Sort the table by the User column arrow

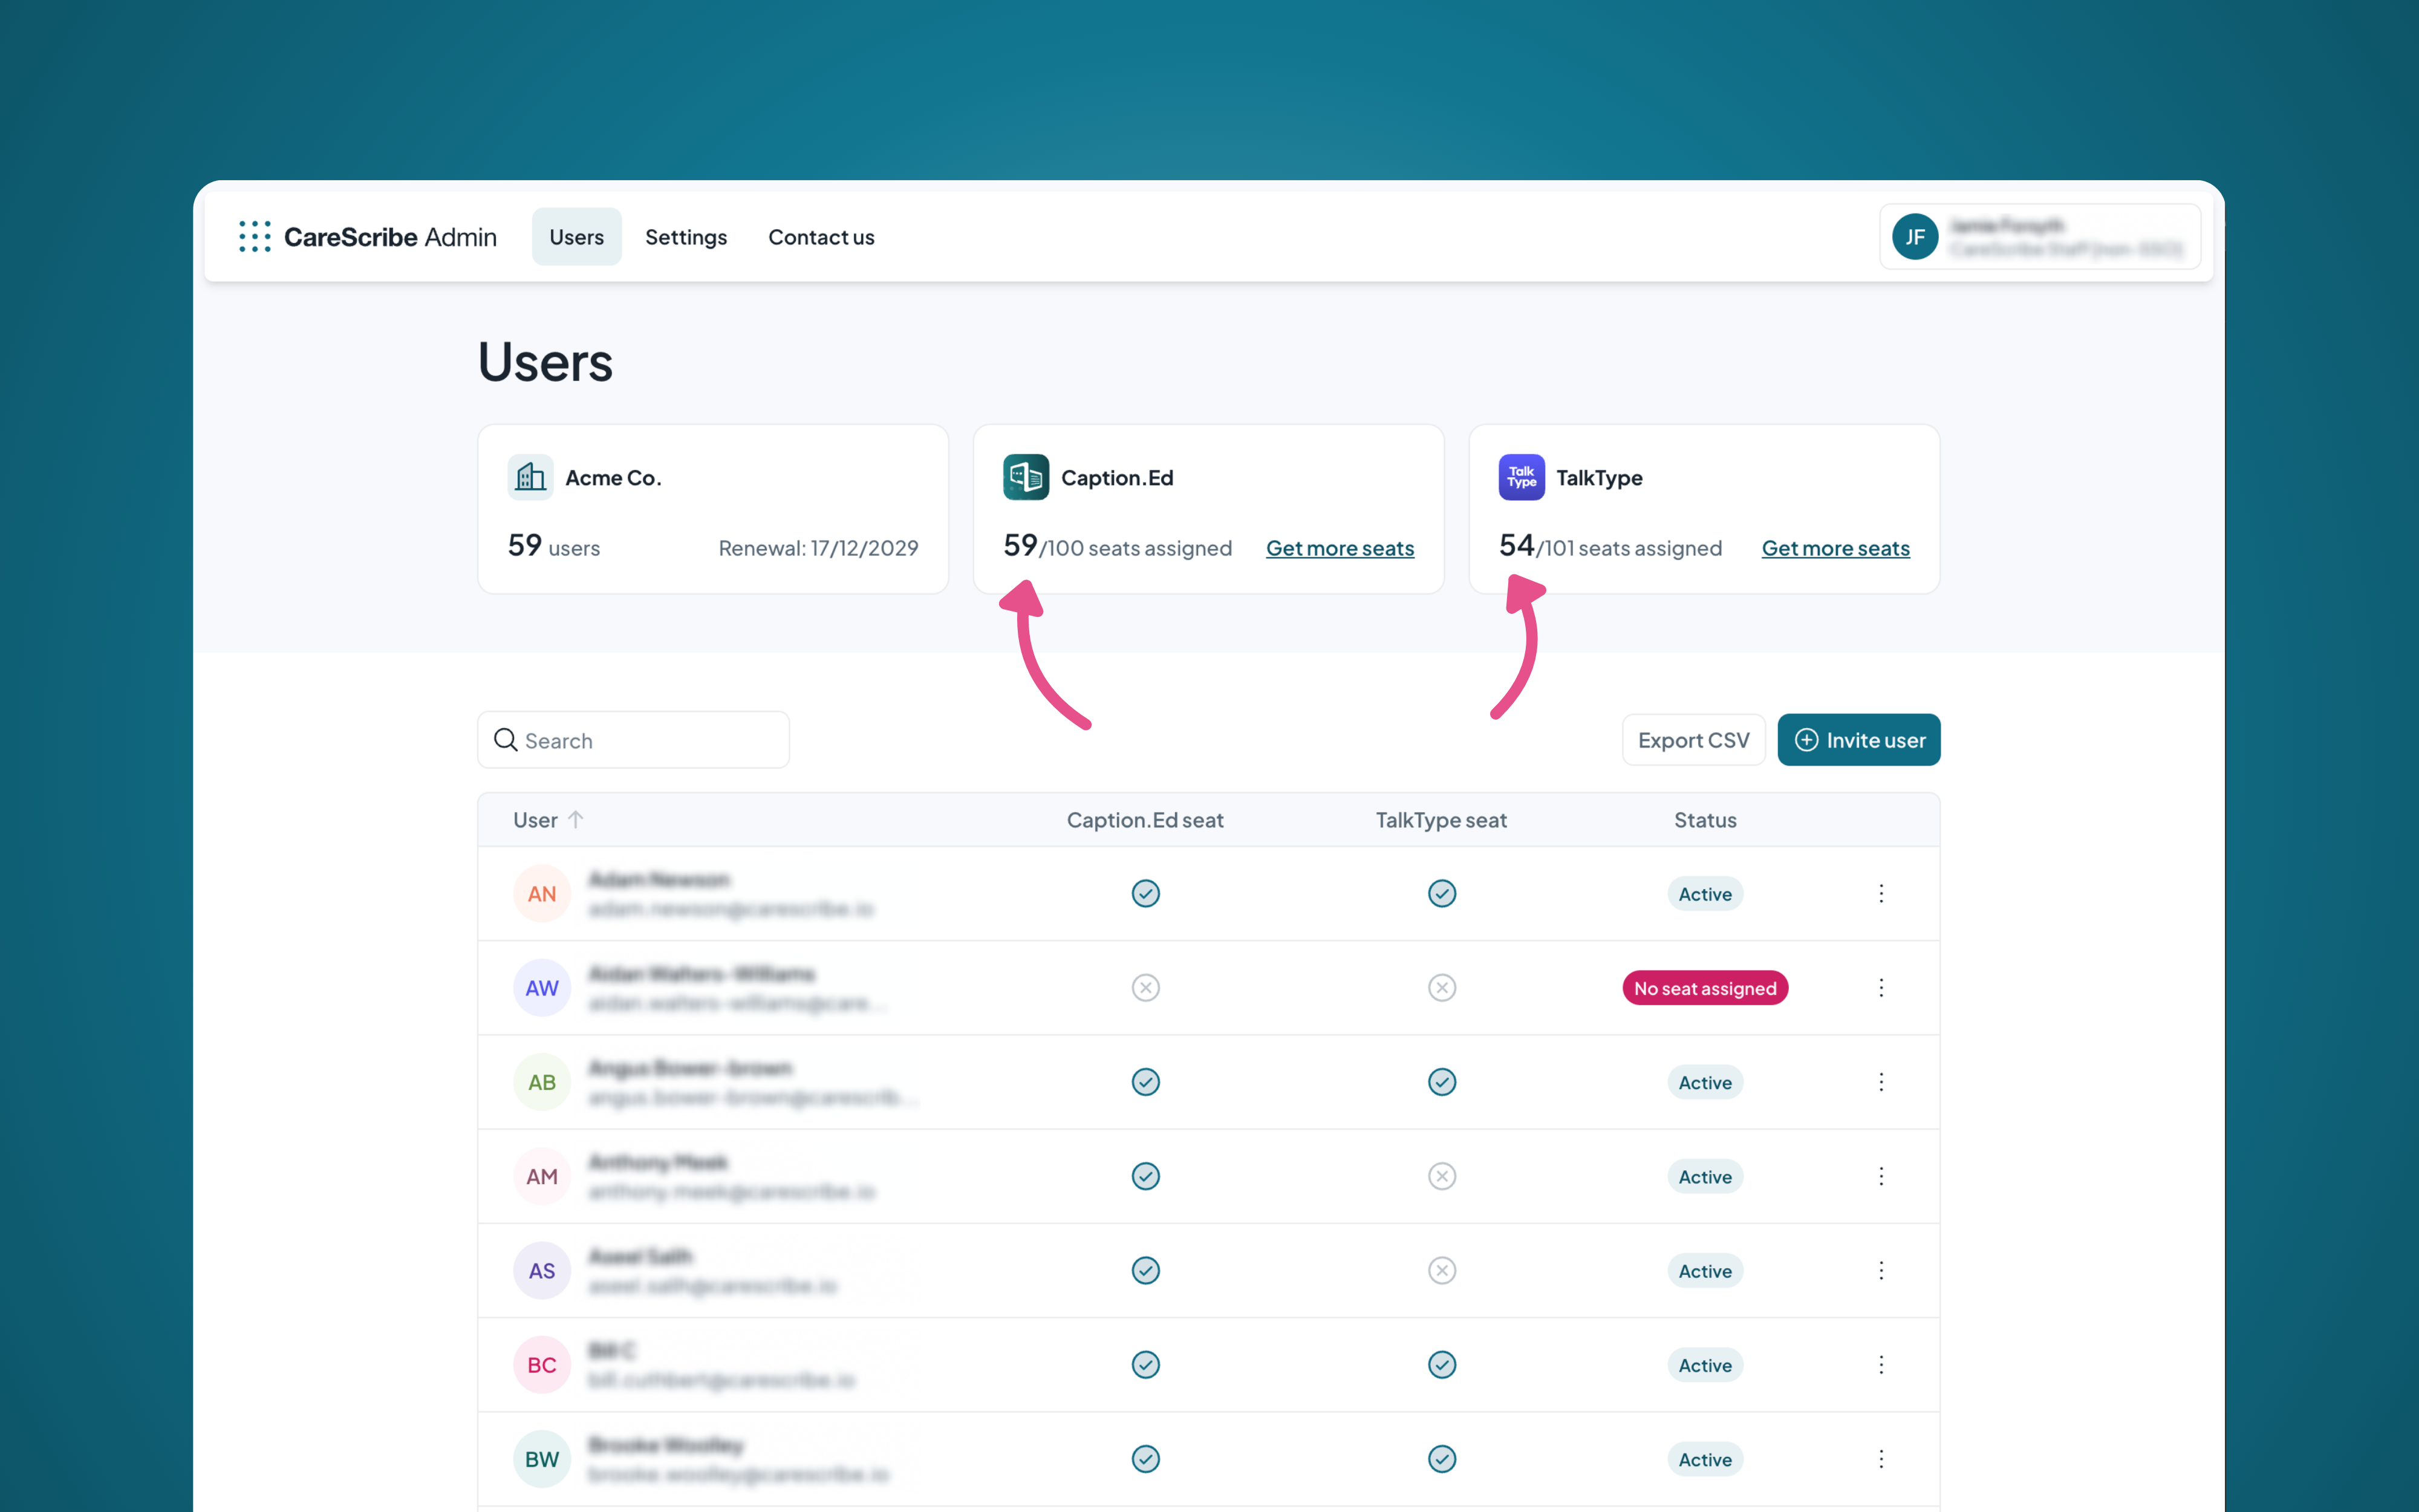(576, 820)
